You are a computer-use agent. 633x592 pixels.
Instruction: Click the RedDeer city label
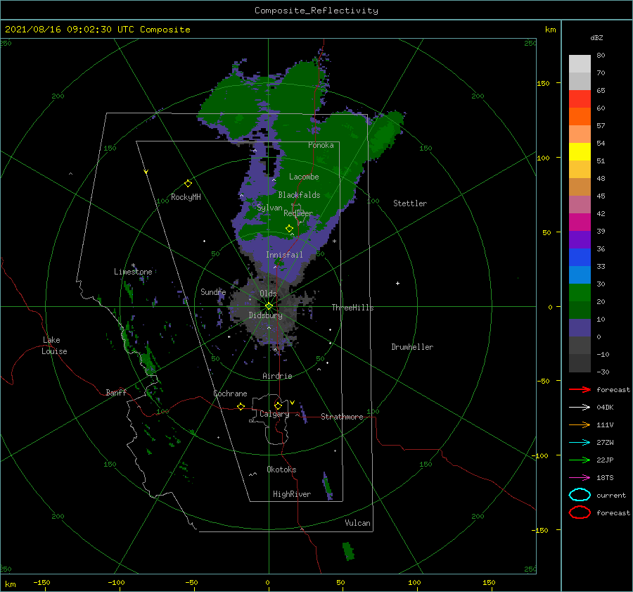(298, 213)
